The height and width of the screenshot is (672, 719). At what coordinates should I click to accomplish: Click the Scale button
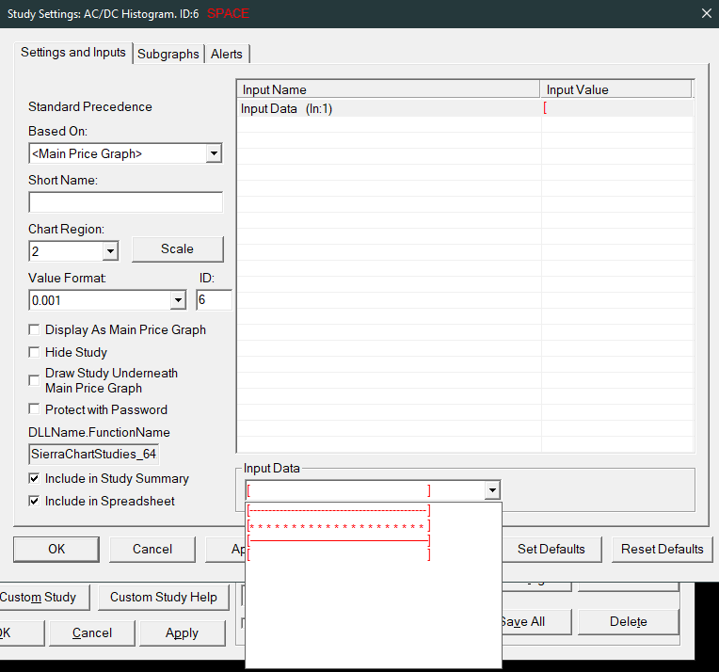[x=177, y=249]
